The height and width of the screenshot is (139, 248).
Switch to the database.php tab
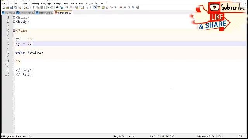pos(44,13)
